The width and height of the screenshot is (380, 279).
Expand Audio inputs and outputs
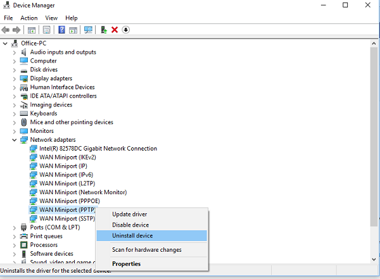click(x=15, y=53)
